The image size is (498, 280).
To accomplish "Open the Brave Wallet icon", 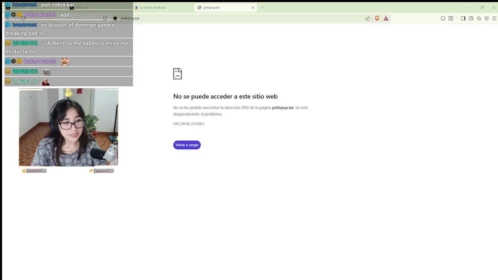I will (x=471, y=18).
